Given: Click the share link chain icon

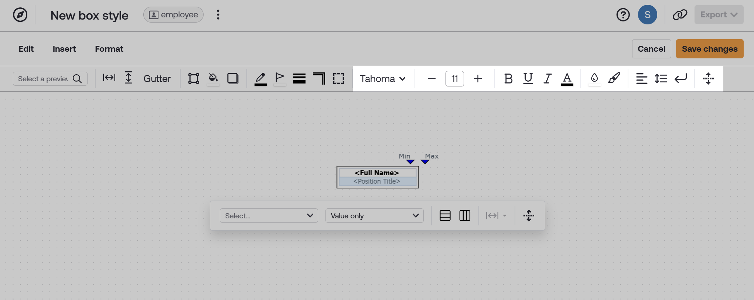Looking at the screenshot, I should click(680, 15).
